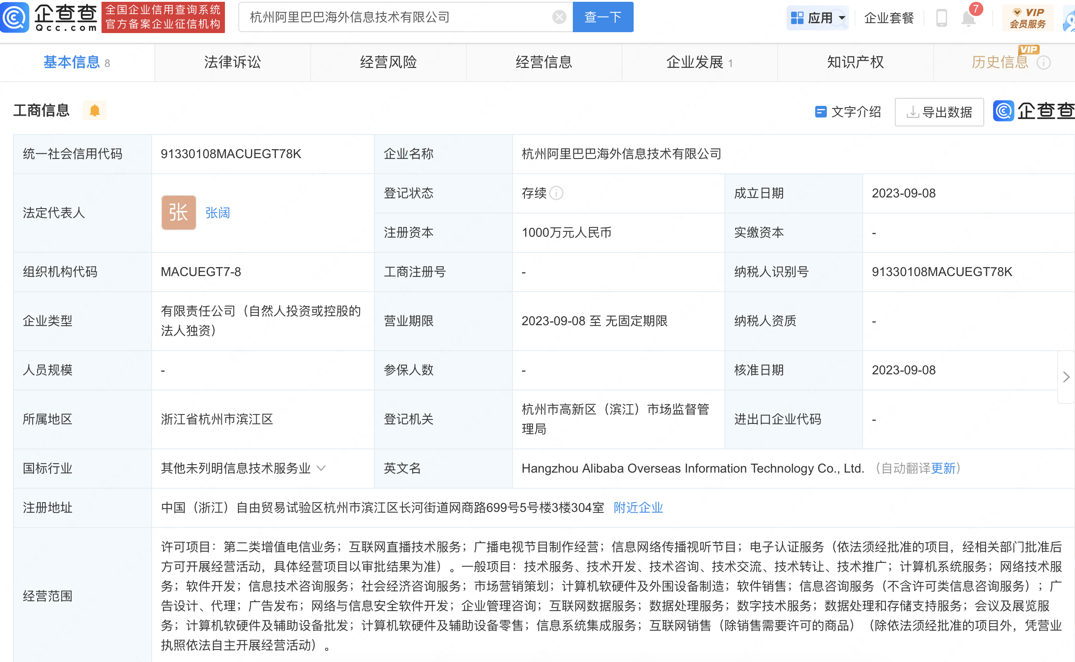Click the right arrow expander on table edge

pyautogui.click(x=1066, y=377)
